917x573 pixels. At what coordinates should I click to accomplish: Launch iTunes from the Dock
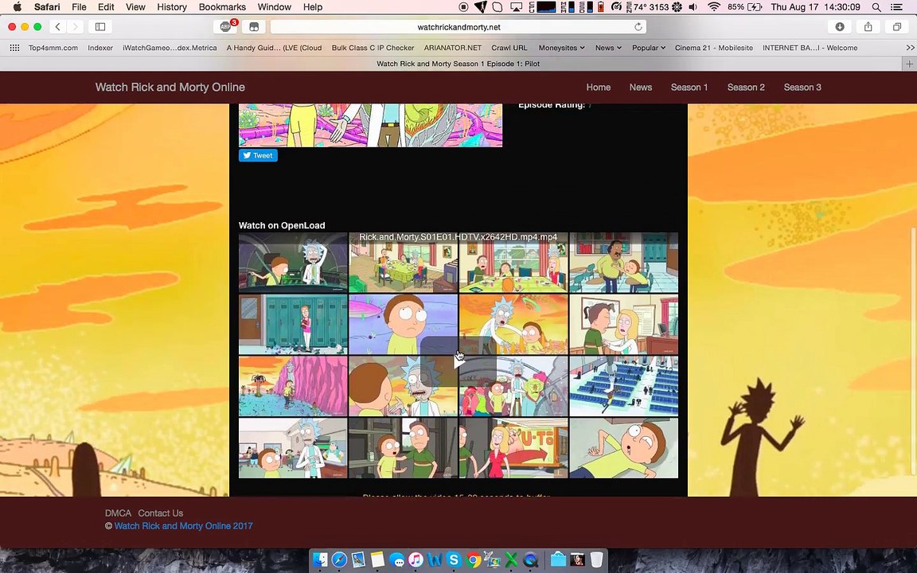point(416,560)
